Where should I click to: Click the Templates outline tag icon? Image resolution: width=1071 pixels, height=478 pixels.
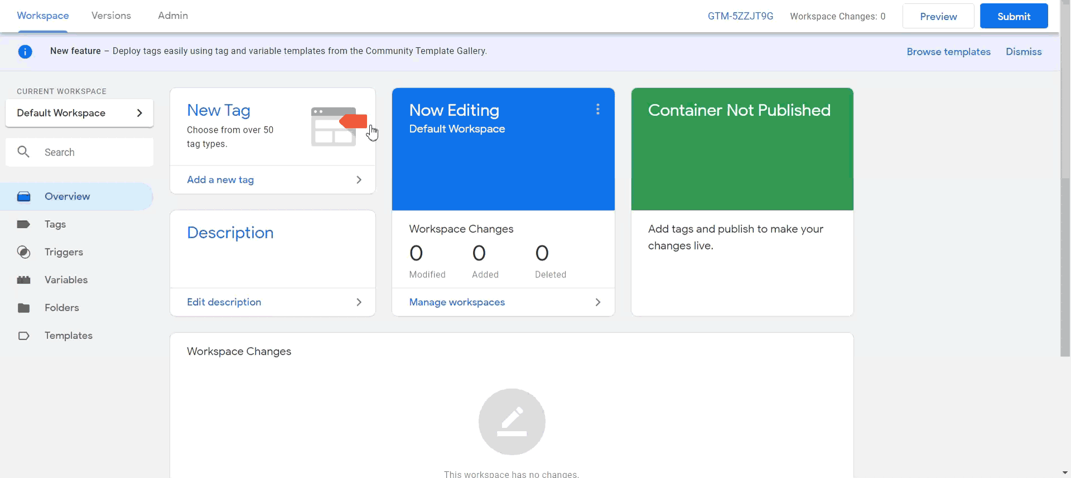23,336
